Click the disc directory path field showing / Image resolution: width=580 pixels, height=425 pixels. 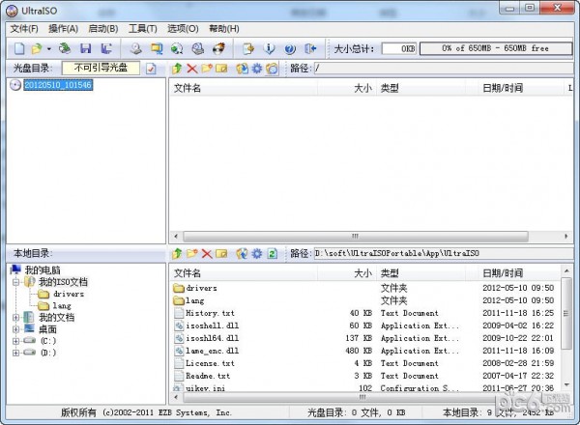[x=444, y=69]
